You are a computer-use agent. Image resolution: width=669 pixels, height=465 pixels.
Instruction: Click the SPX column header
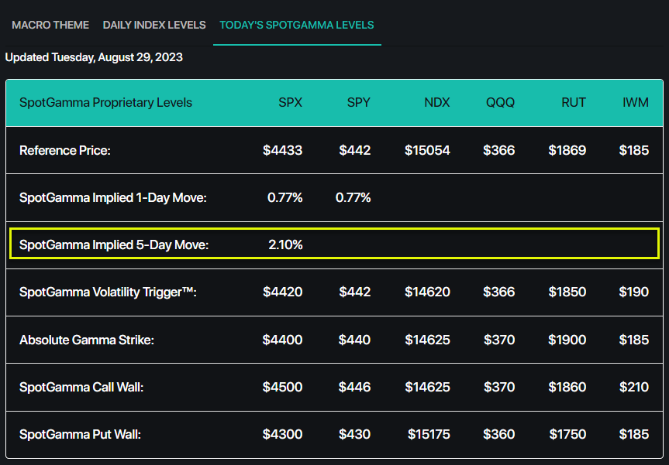290,101
